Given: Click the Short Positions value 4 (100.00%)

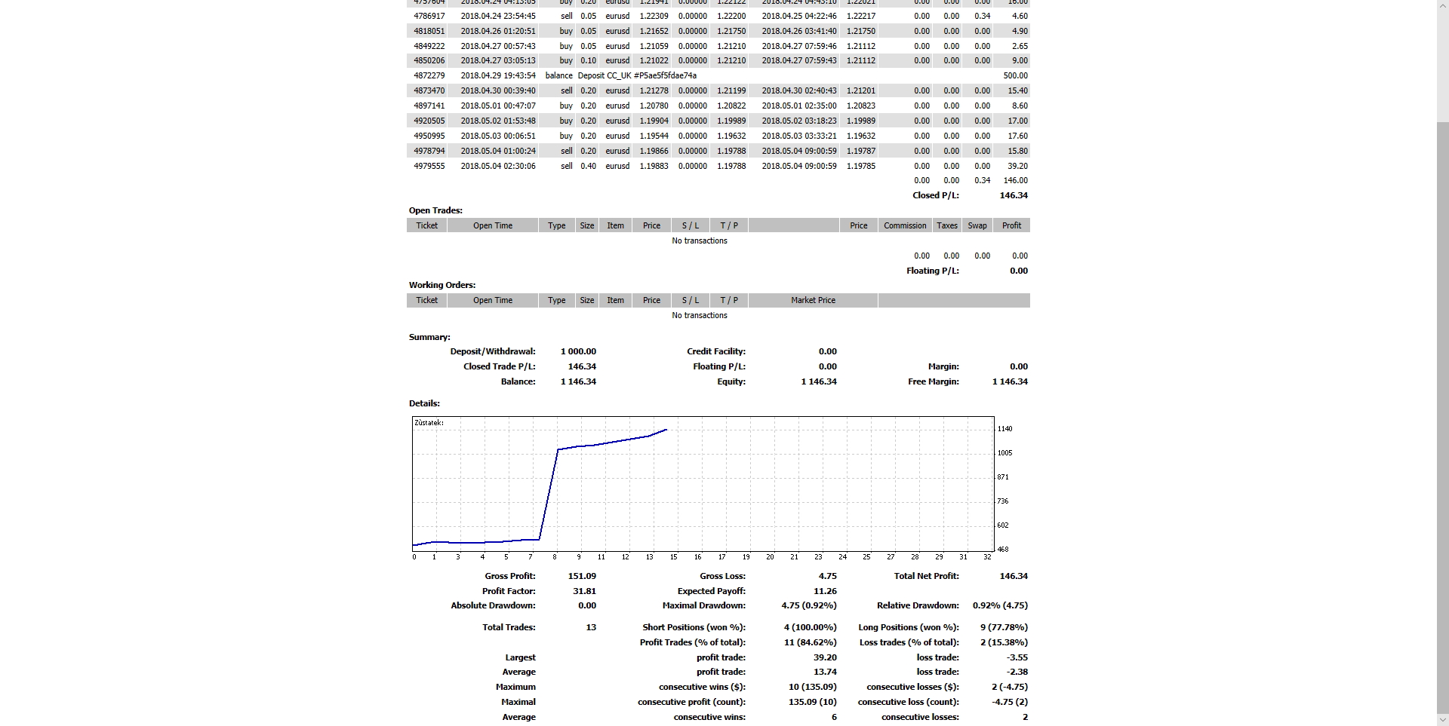Looking at the screenshot, I should point(811,627).
